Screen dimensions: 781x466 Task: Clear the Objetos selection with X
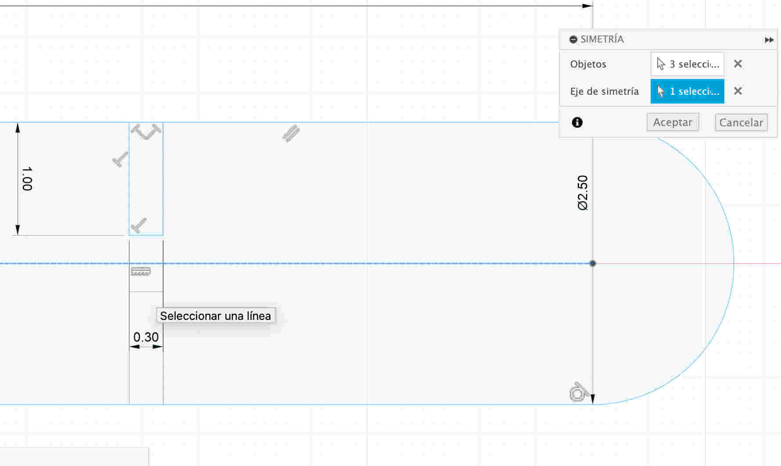coord(738,64)
